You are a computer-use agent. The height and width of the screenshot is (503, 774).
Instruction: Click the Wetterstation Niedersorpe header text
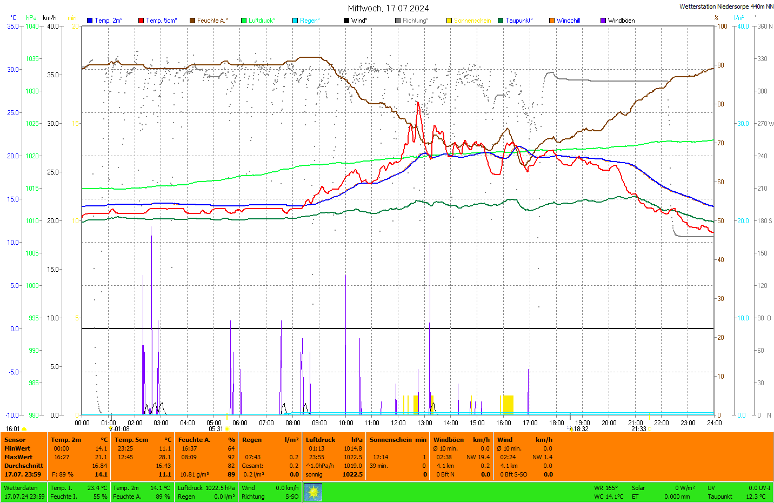[x=726, y=6]
